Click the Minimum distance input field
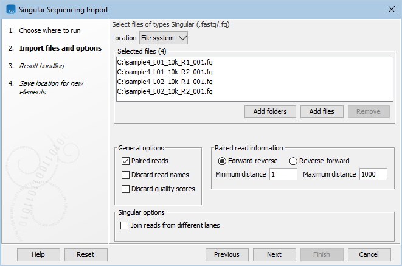The image size is (402, 266). point(283,175)
